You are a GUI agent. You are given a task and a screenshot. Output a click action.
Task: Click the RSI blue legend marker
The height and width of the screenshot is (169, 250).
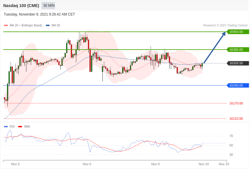point(6,127)
